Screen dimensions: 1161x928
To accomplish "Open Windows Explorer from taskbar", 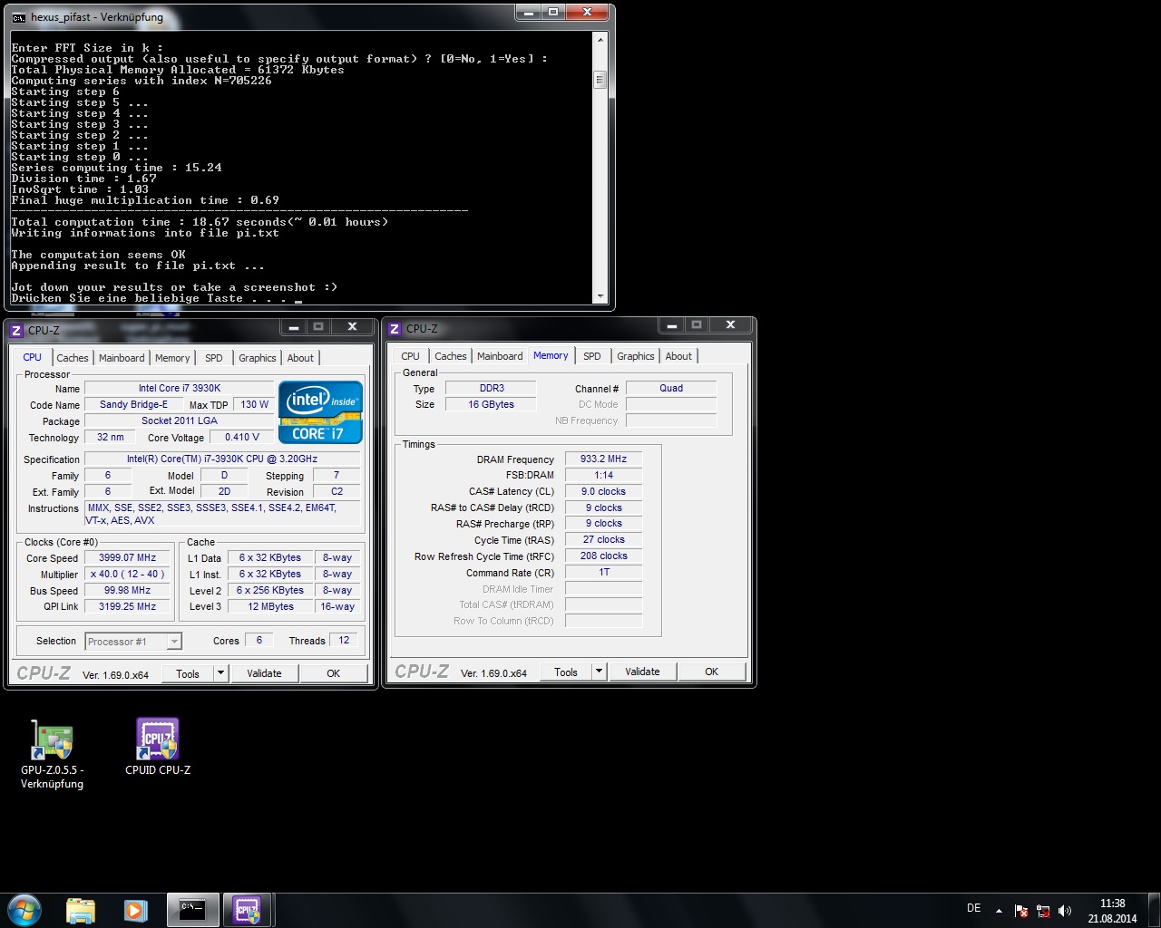I will pos(81,910).
